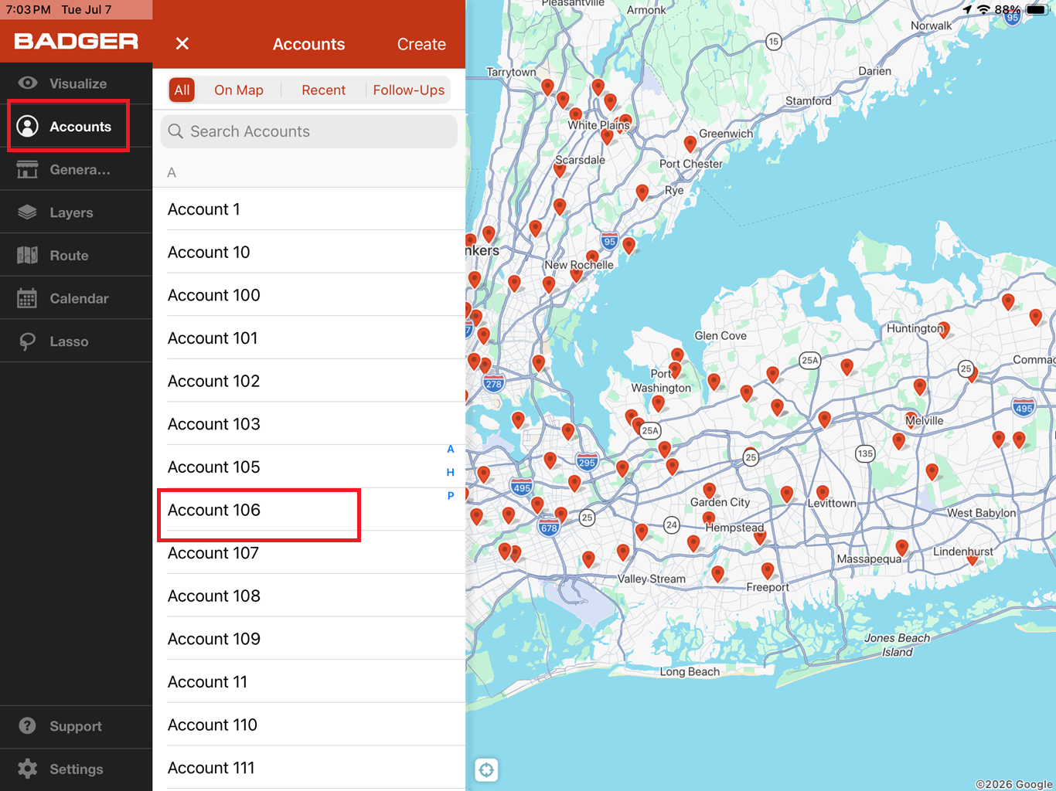Viewport: 1056px width, 791px height.
Task: Click the red pin at Freeport
Action: 767,571
